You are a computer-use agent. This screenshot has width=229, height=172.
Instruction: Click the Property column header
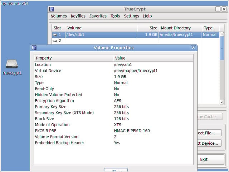pyautogui.click(x=74, y=58)
